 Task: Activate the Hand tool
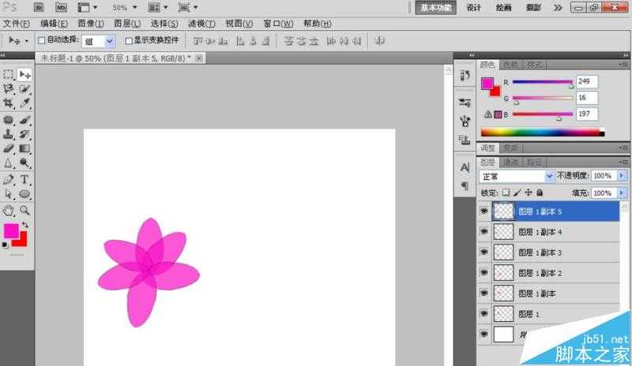[9, 210]
